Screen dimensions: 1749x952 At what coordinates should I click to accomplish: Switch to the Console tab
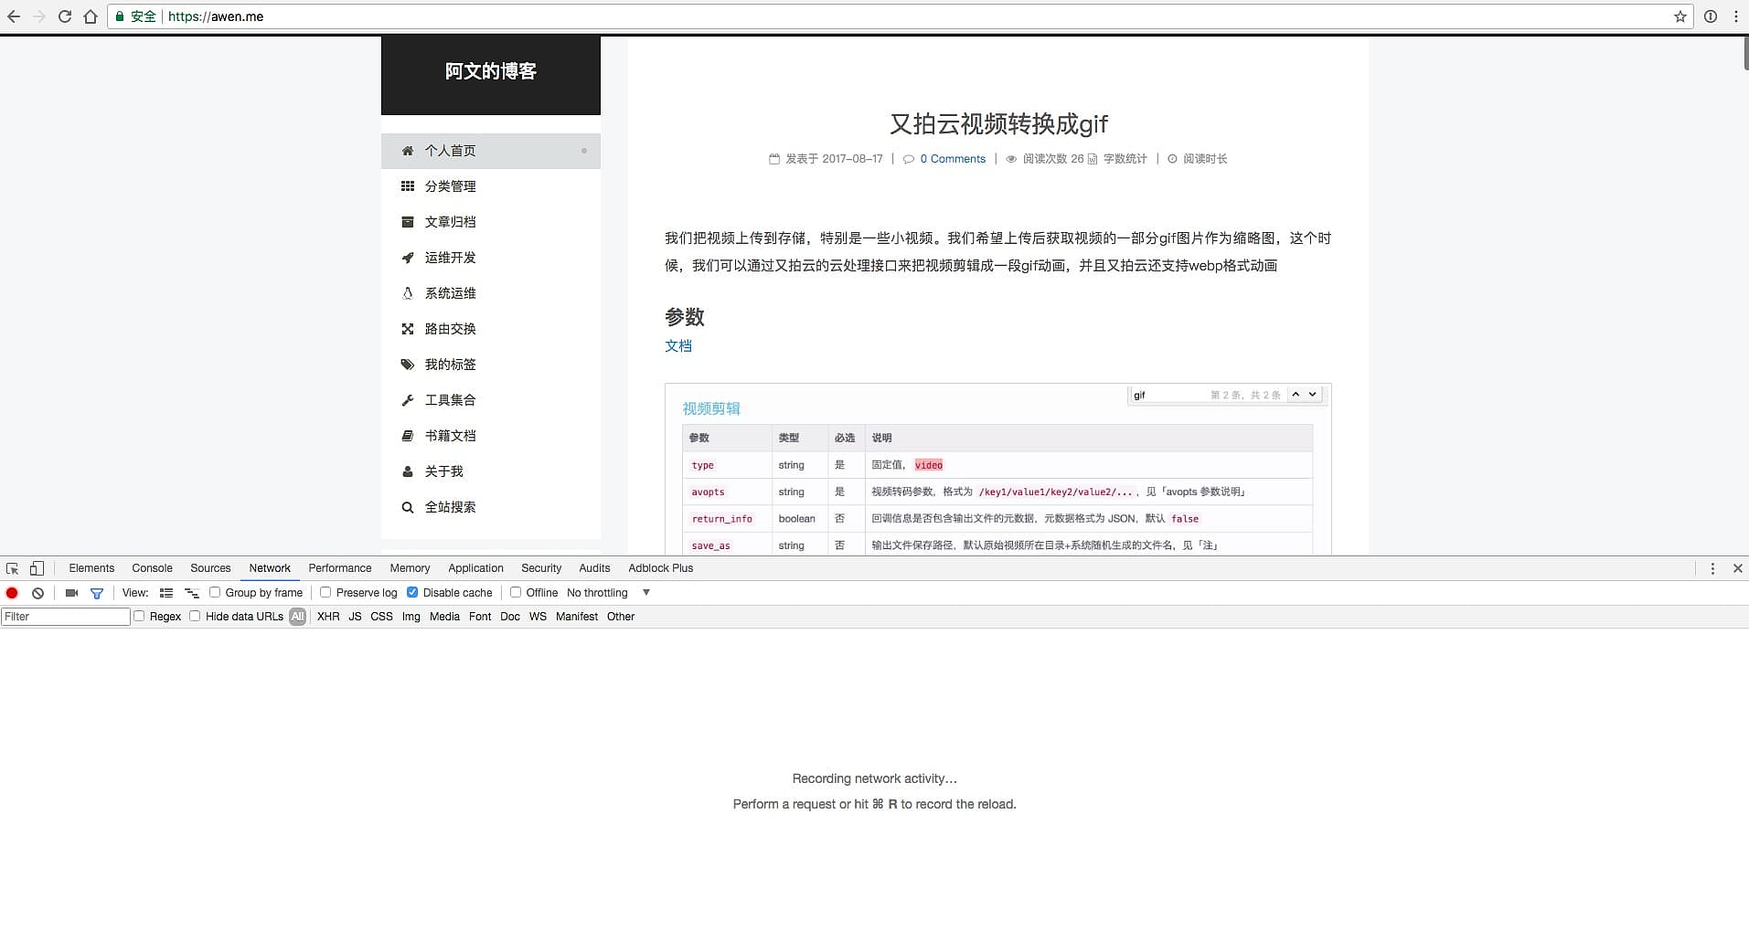152,568
